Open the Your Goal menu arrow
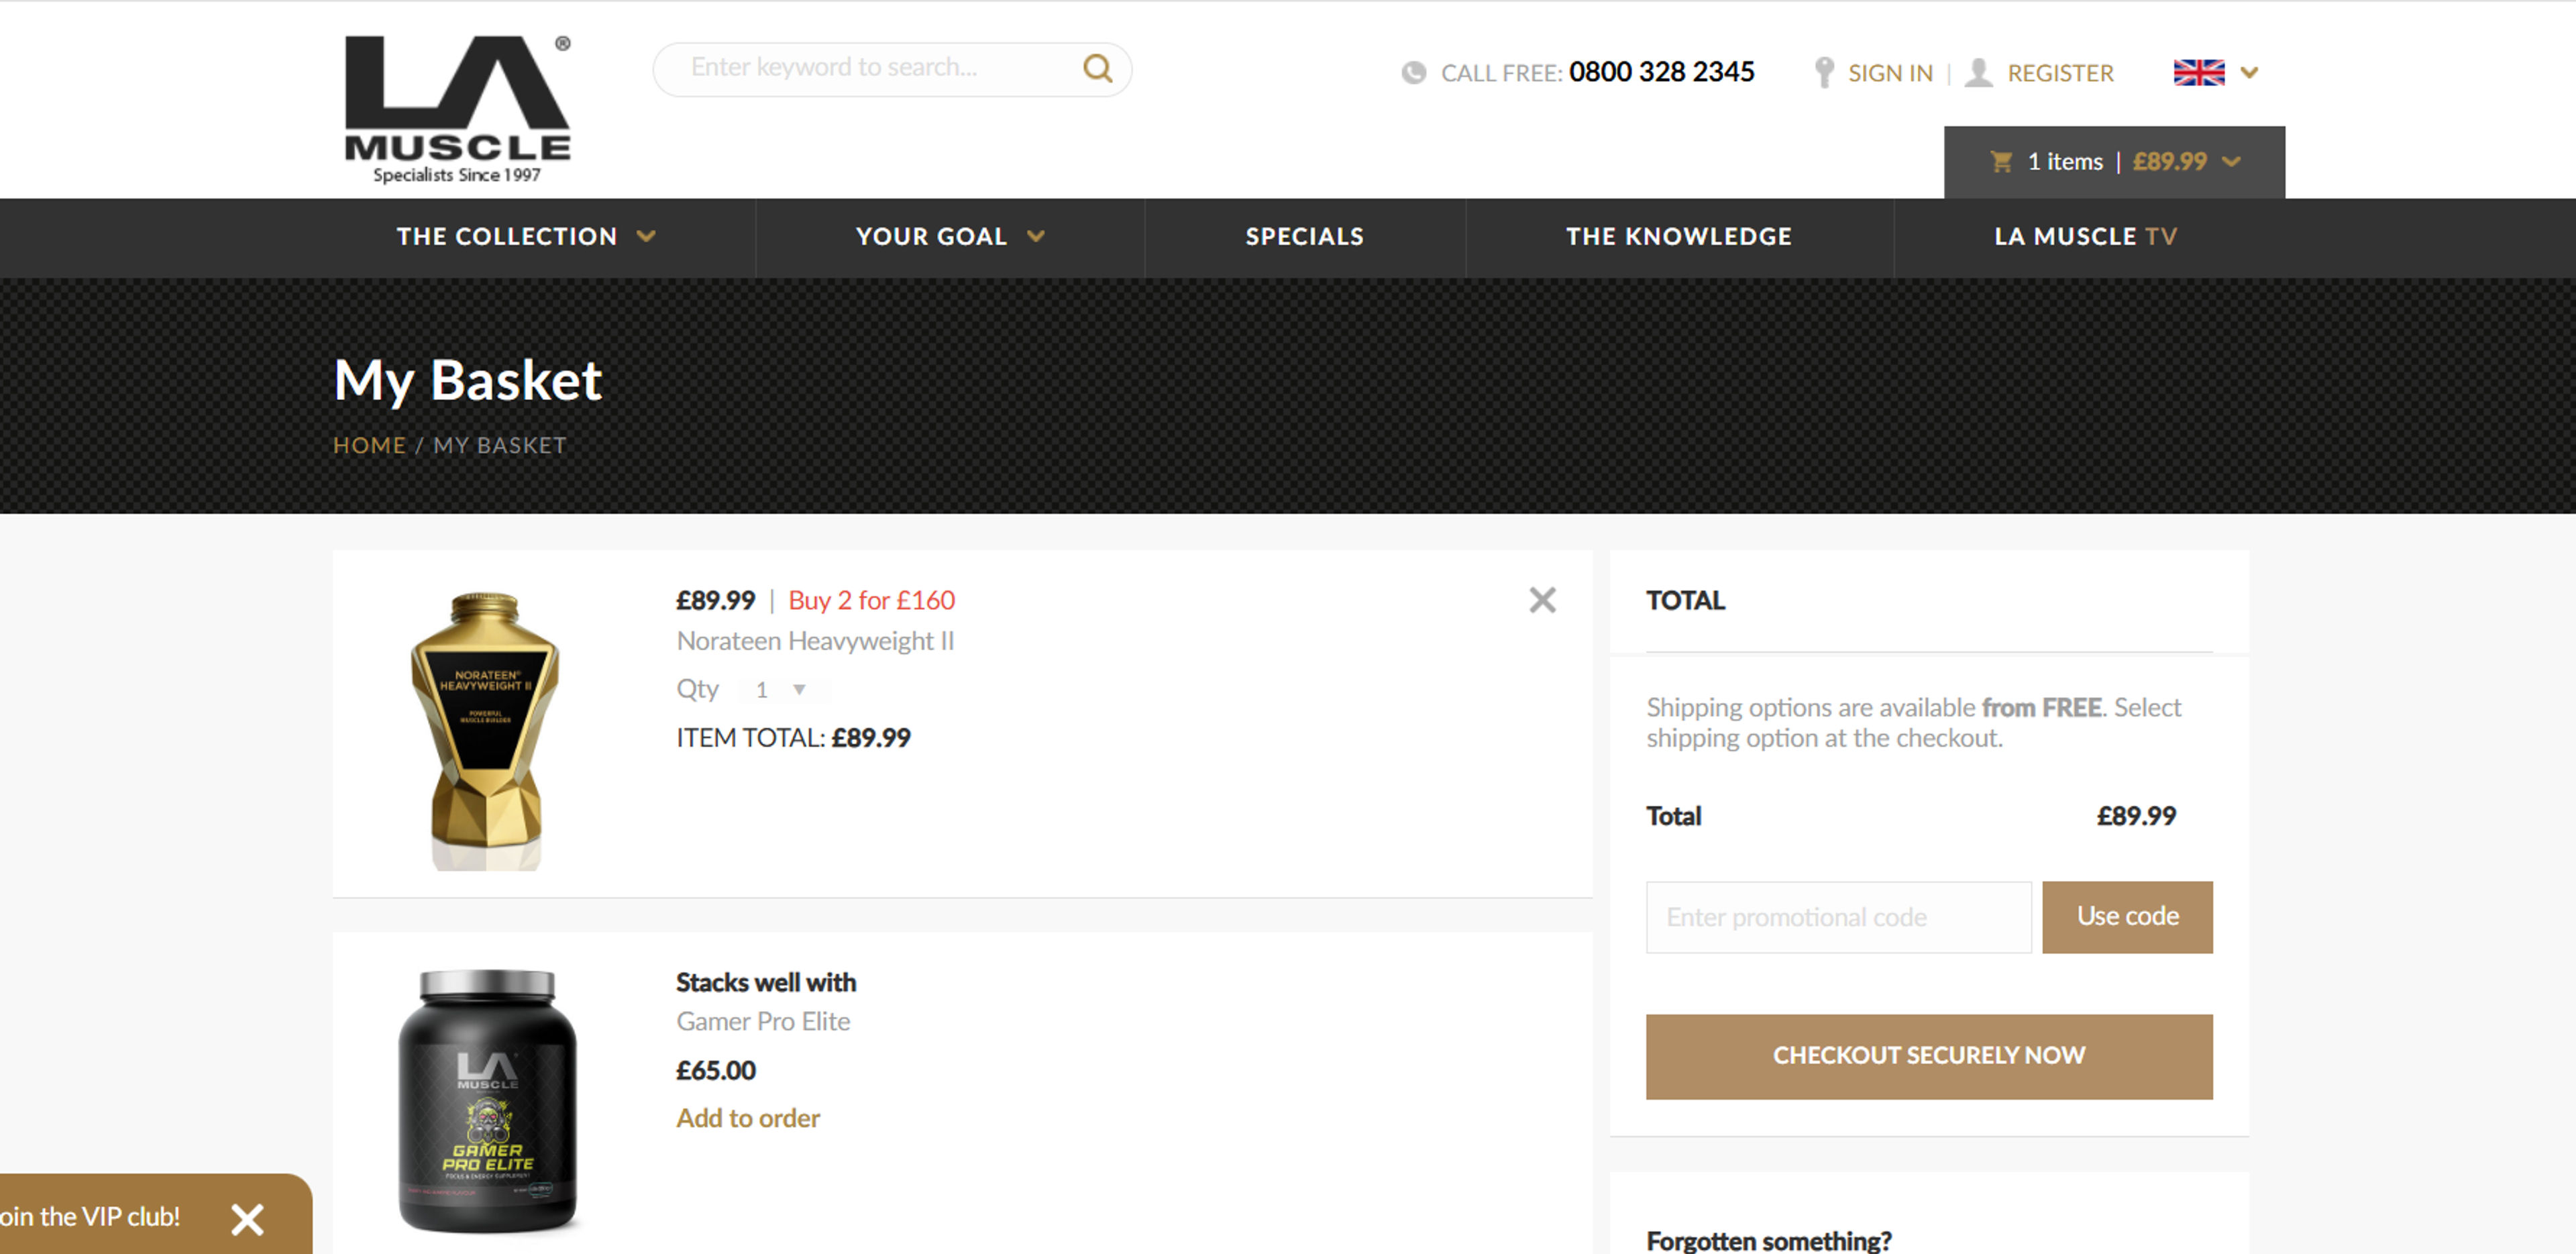Image resolution: width=2576 pixels, height=1254 pixels. point(1036,236)
